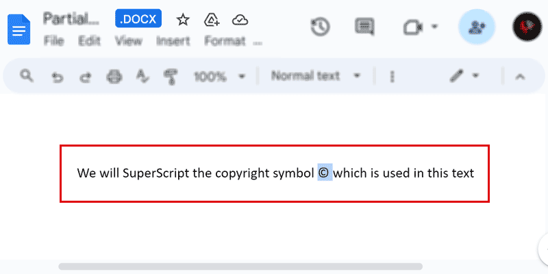The width and height of the screenshot is (548, 274).
Task: Redo the last action
Action: pos(86,77)
